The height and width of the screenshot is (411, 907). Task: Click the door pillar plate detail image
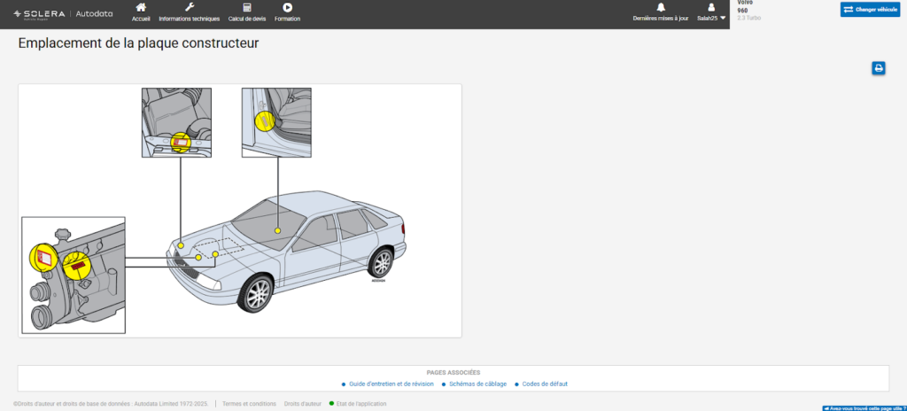276,123
